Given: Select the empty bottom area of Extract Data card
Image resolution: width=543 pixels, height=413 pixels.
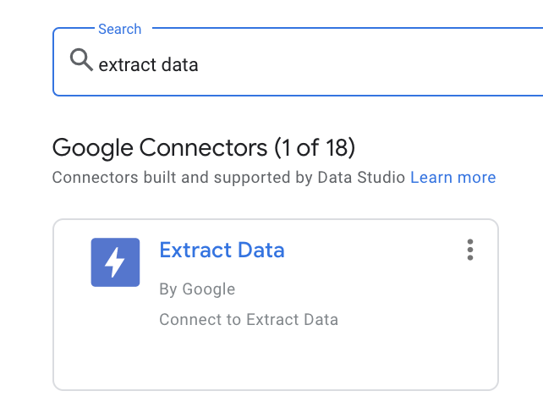Looking at the screenshot, I should click(275, 362).
